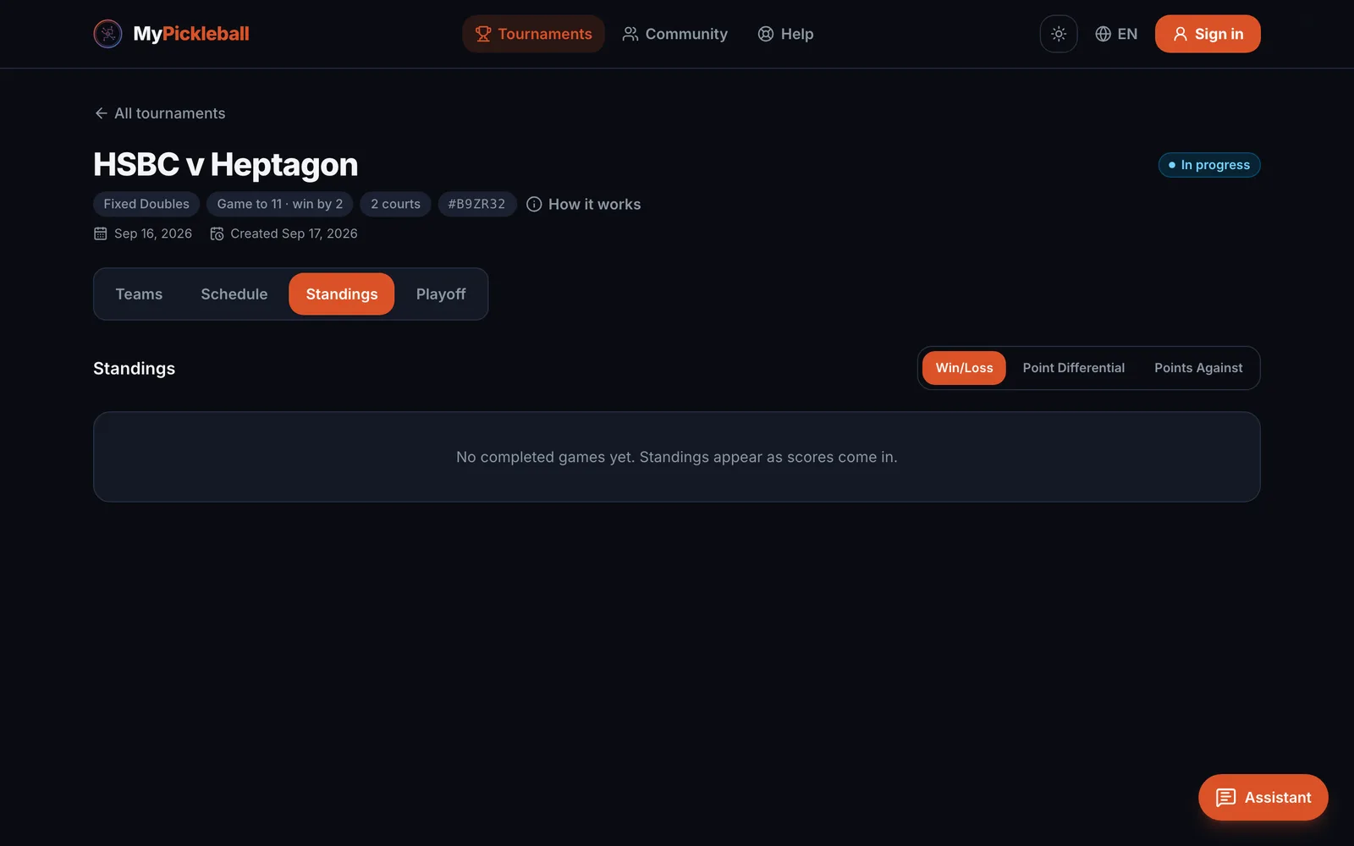Open the Tournaments nav item
1354x846 pixels.
point(533,34)
